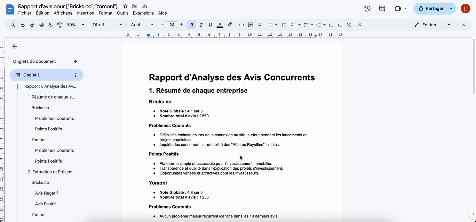The width and height of the screenshot is (476, 222).
Task: Decrease font size with minus button
Action: (162, 25)
